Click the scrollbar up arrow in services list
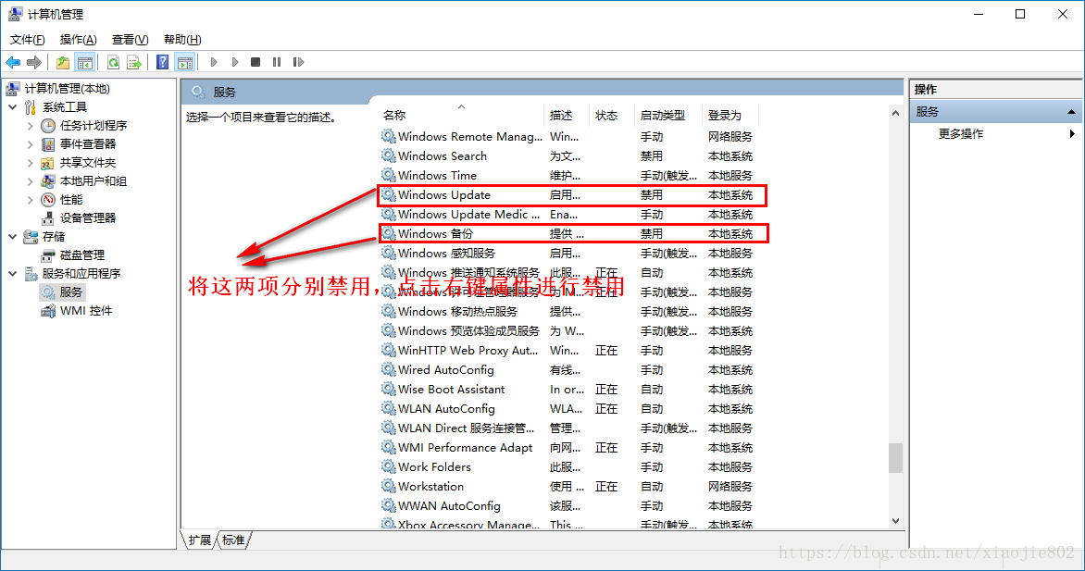 (x=895, y=113)
